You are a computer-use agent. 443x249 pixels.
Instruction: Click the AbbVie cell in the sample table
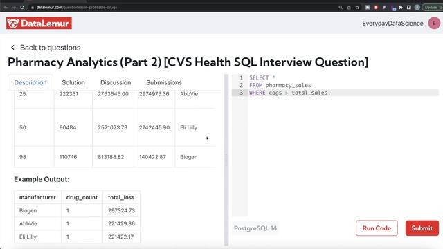click(x=189, y=94)
